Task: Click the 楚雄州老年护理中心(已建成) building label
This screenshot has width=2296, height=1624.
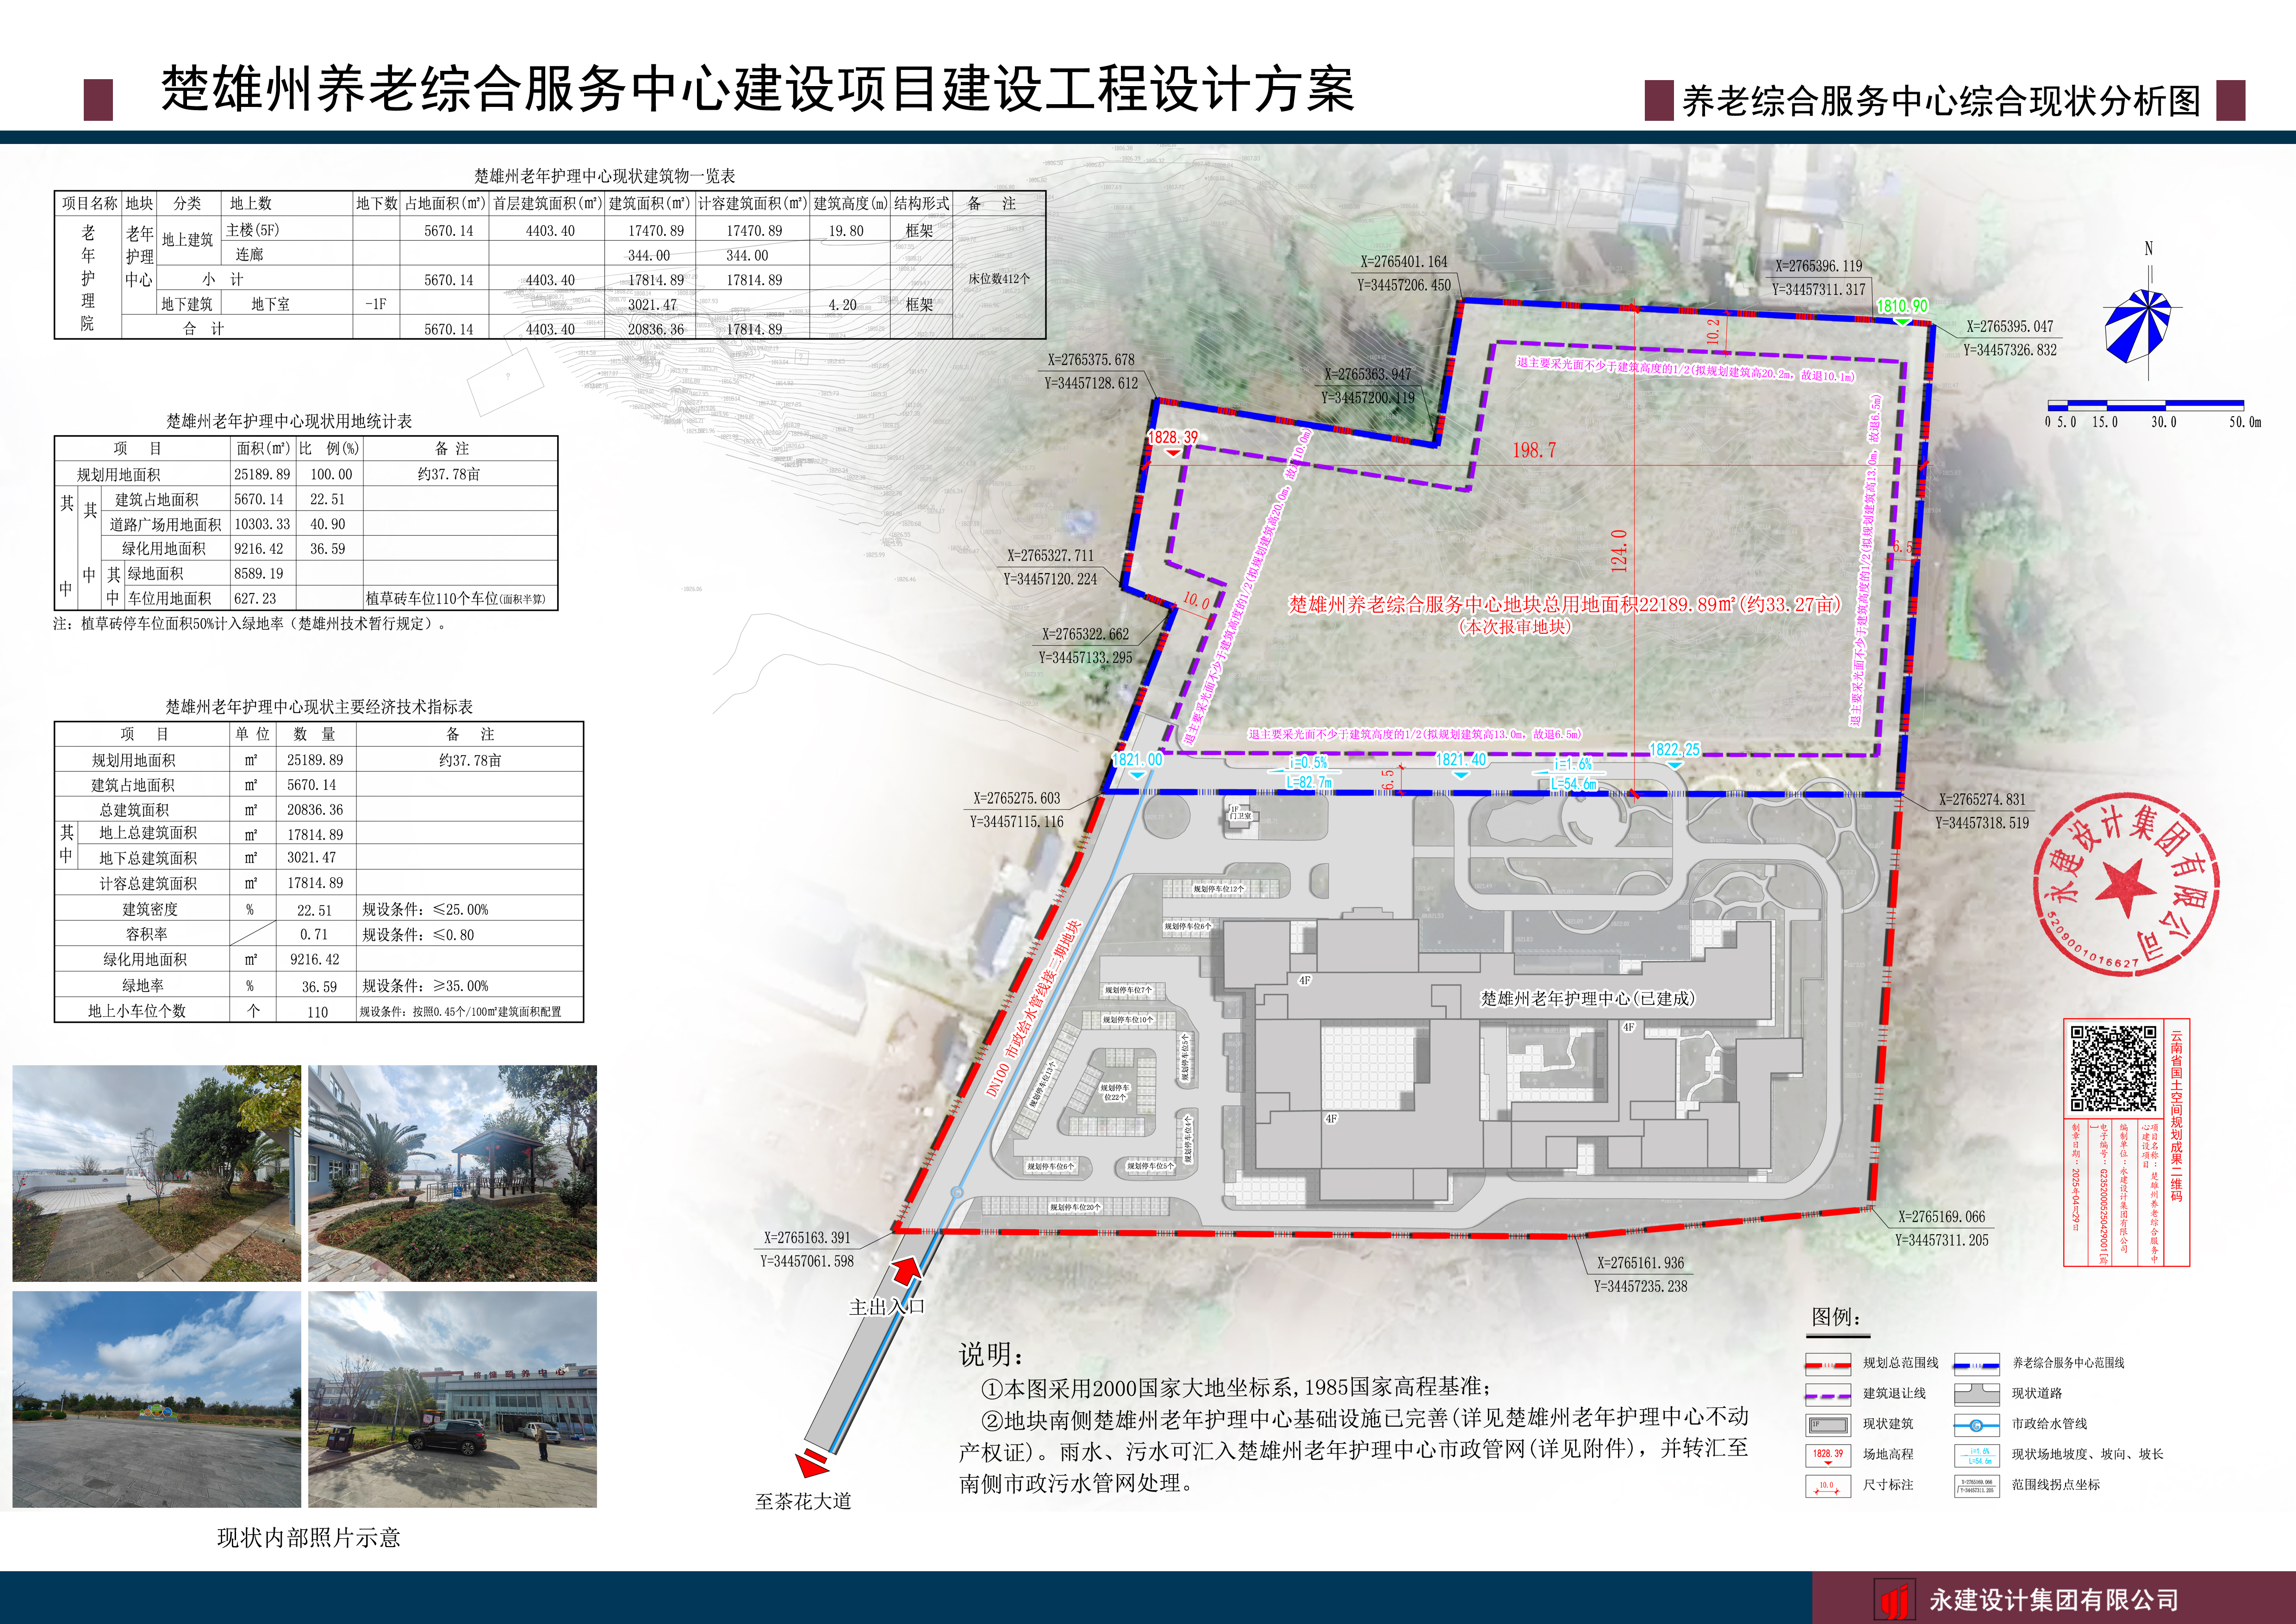Action: coord(1587,998)
